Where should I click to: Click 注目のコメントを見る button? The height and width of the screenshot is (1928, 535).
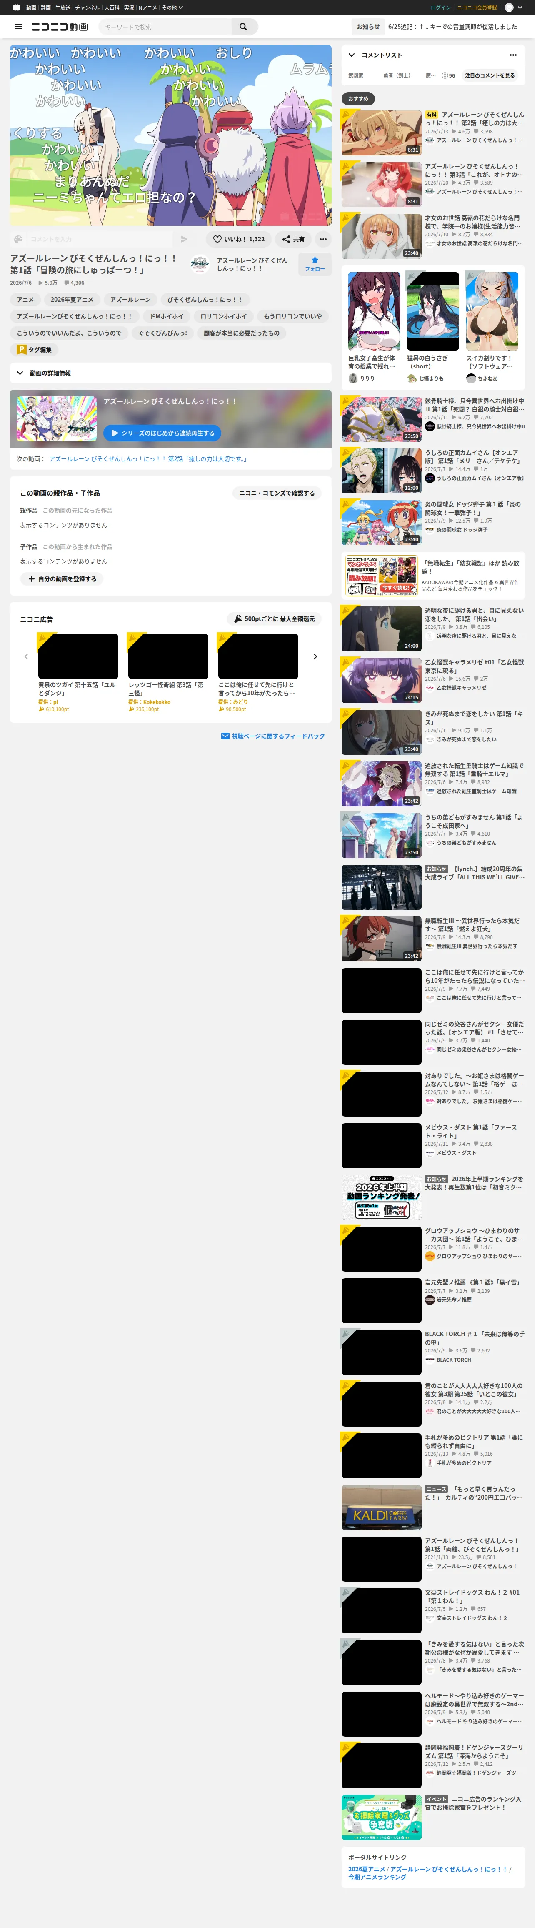click(x=490, y=75)
